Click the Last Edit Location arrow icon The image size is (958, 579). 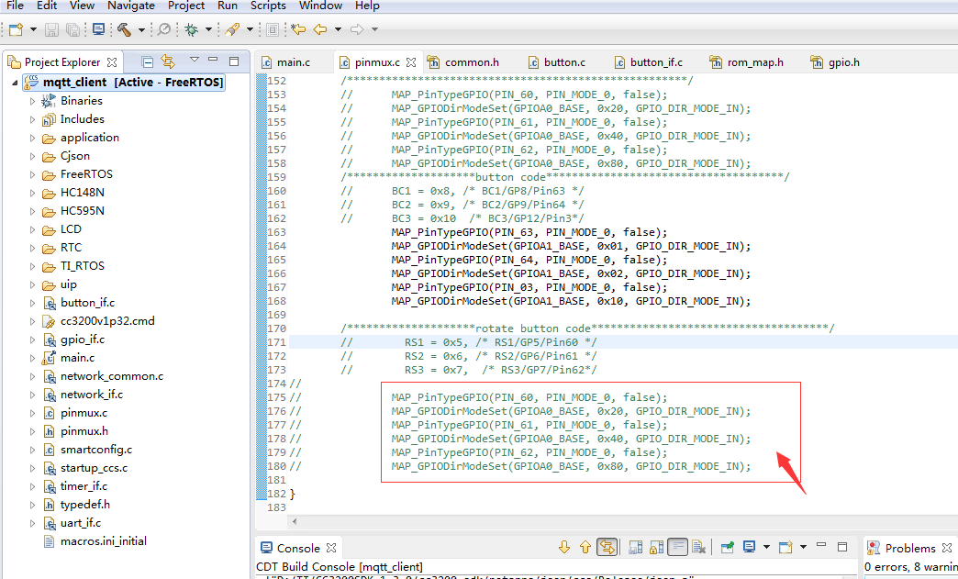pos(298,29)
